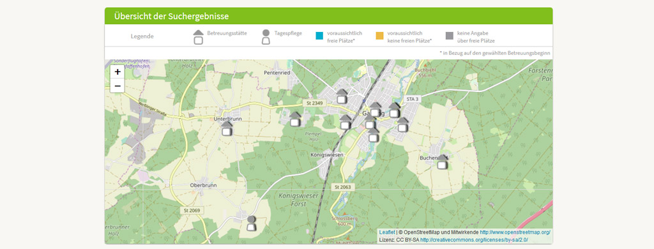Open the openstreetmap.org link

click(515, 232)
